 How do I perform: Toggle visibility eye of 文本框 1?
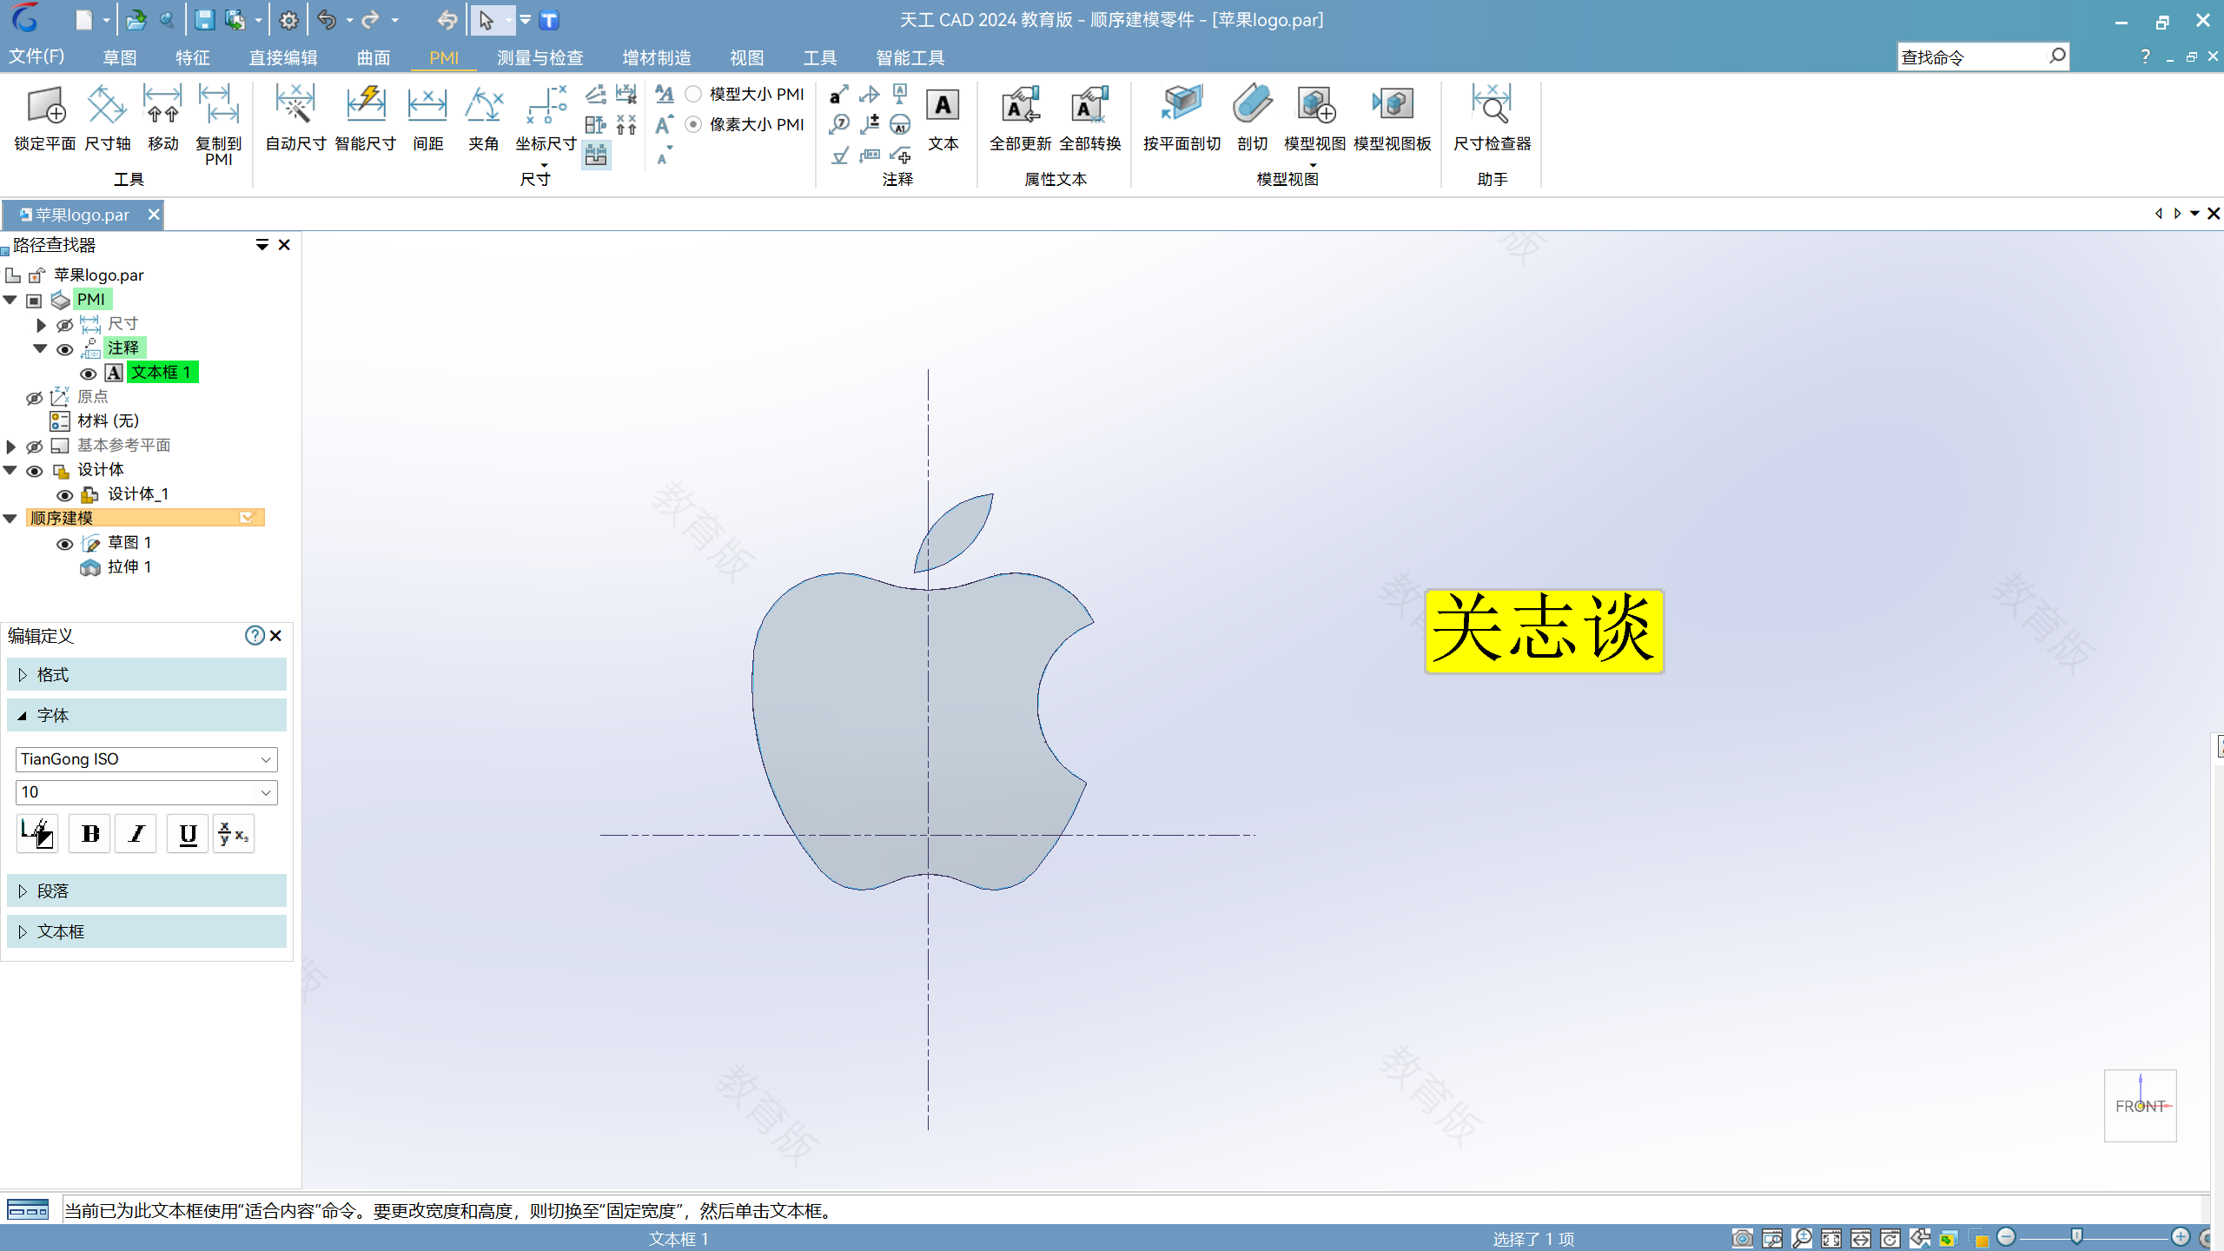click(88, 374)
